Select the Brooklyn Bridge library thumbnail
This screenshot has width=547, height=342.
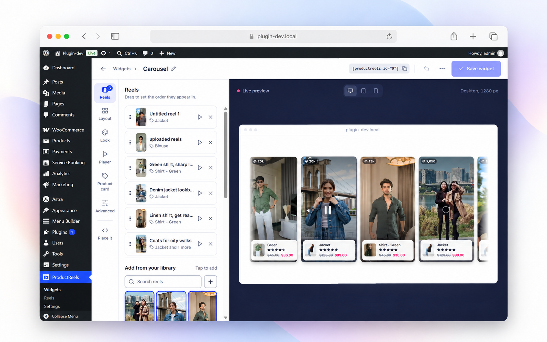click(x=171, y=306)
